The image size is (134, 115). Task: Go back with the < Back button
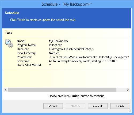pyautogui.click(x=53, y=106)
